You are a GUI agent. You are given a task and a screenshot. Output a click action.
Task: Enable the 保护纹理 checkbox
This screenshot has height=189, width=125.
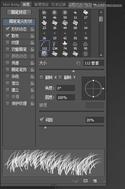coord(7,103)
